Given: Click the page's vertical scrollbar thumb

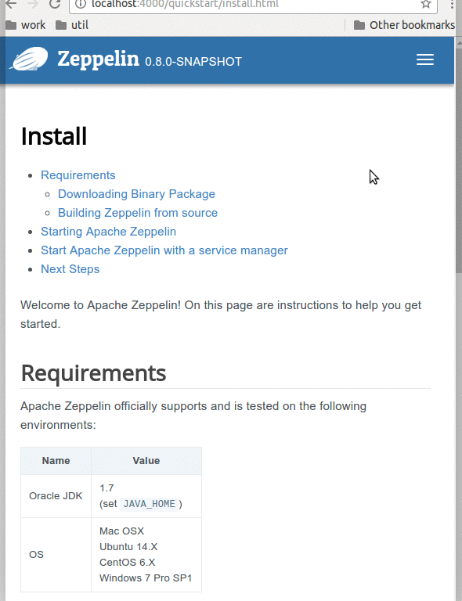Looking at the screenshot, I should 459,159.
